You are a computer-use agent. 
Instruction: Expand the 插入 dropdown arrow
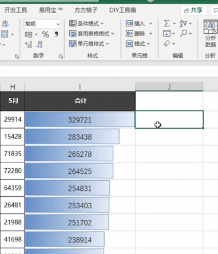pyautogui.click(x=150, y=23)
